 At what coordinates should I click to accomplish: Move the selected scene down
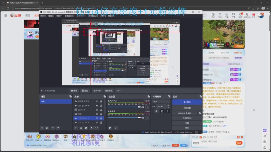click(58, 128)
